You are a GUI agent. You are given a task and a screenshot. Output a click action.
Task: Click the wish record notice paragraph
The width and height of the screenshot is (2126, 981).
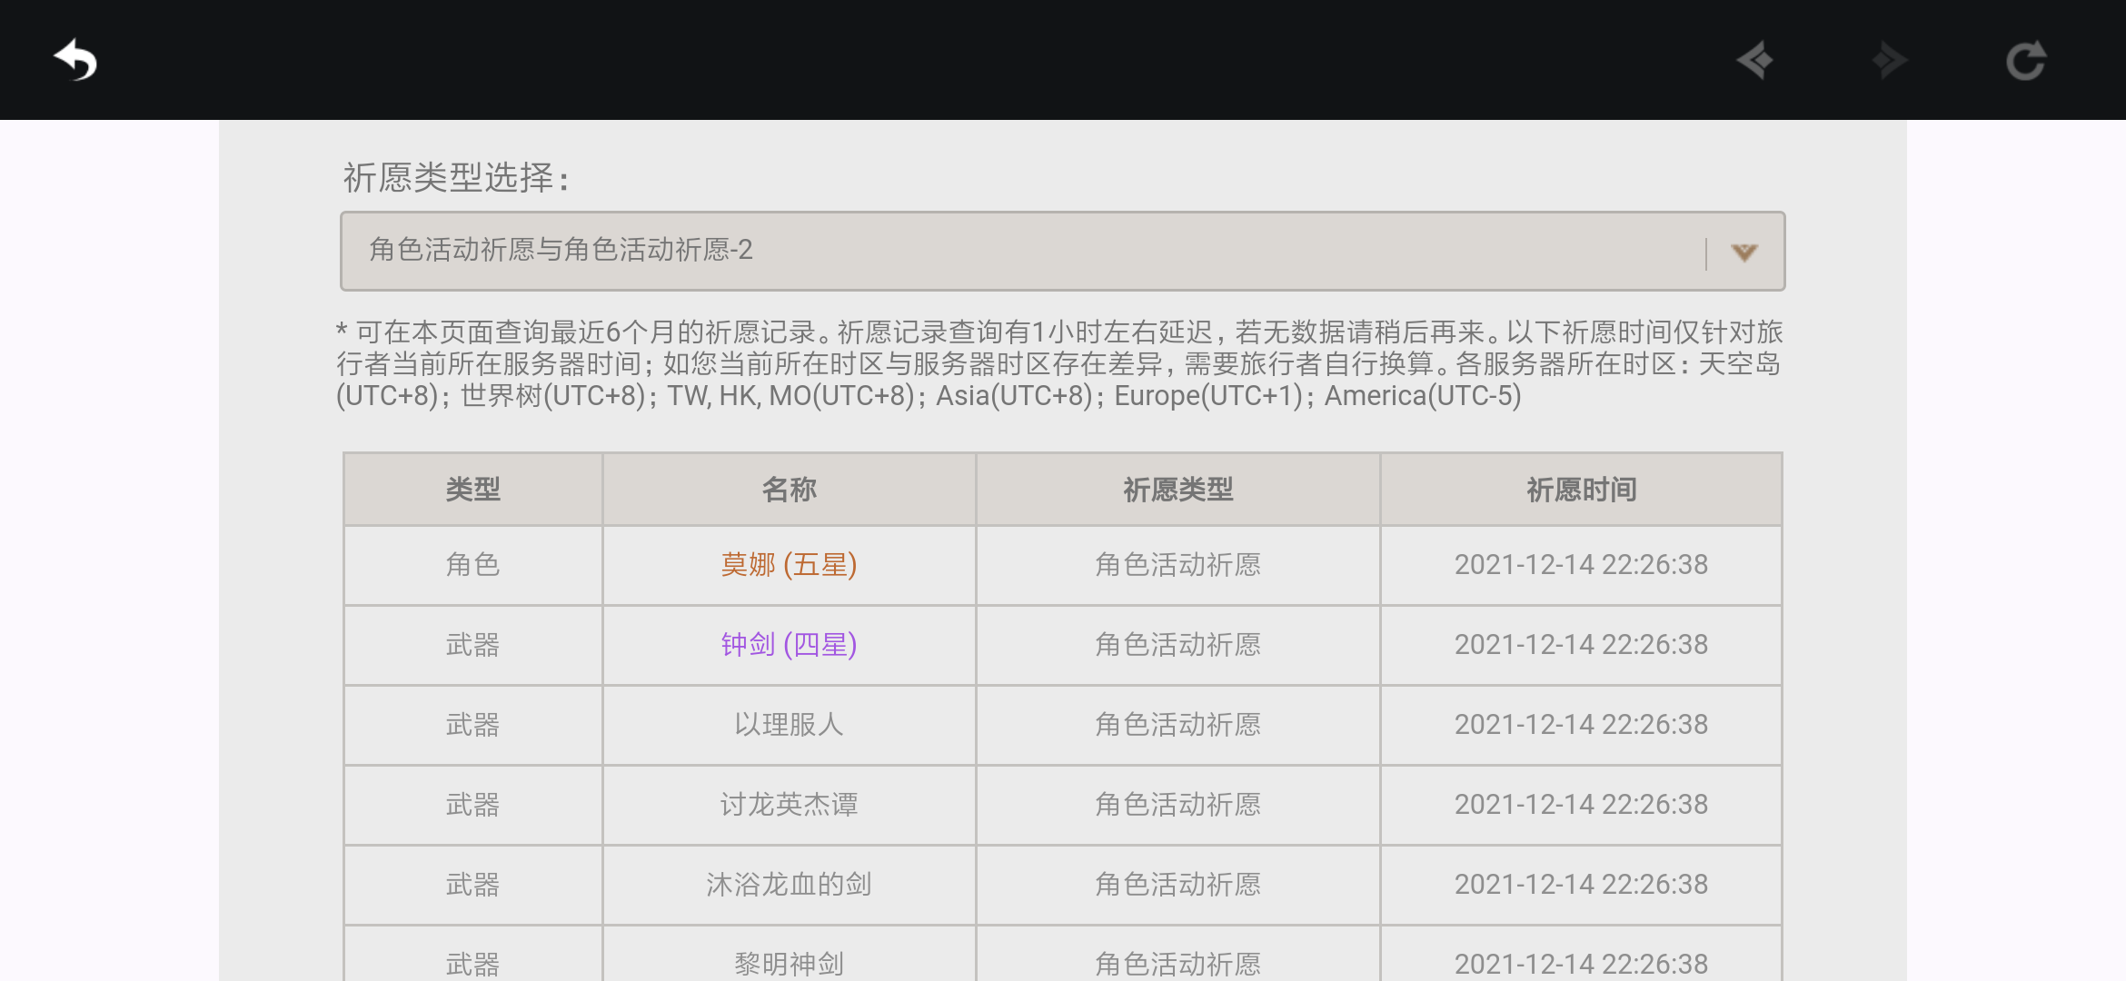[x=1059, y=364]
